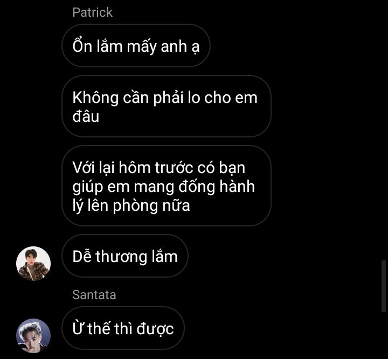The image size is (388, 359).
Task: Select the "Dễ thương lắm" message bubble
Action: [x=125, y=256]
